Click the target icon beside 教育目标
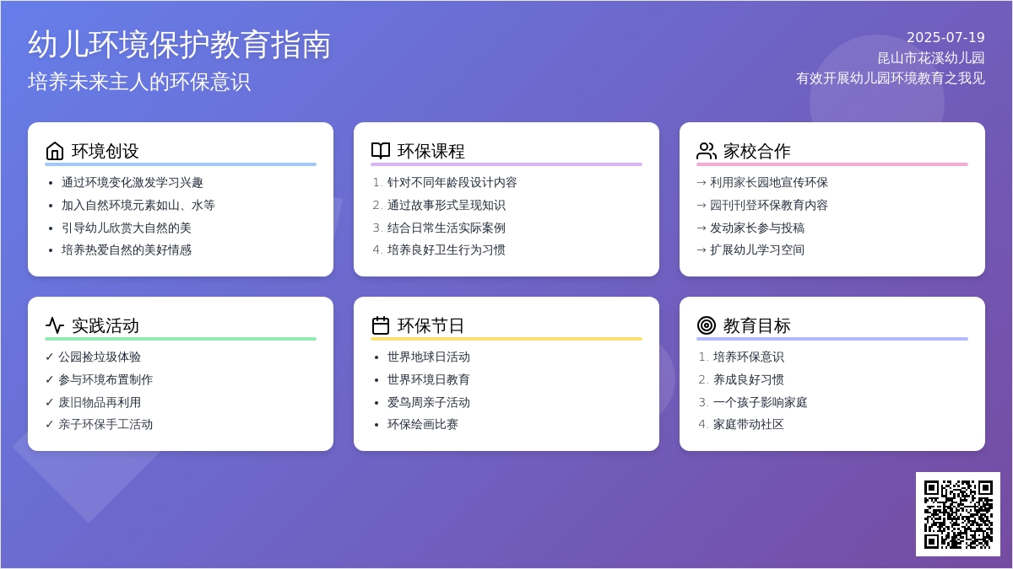Image resolution: width=1013 pixels, height=569 pixels. click(707, 325)
